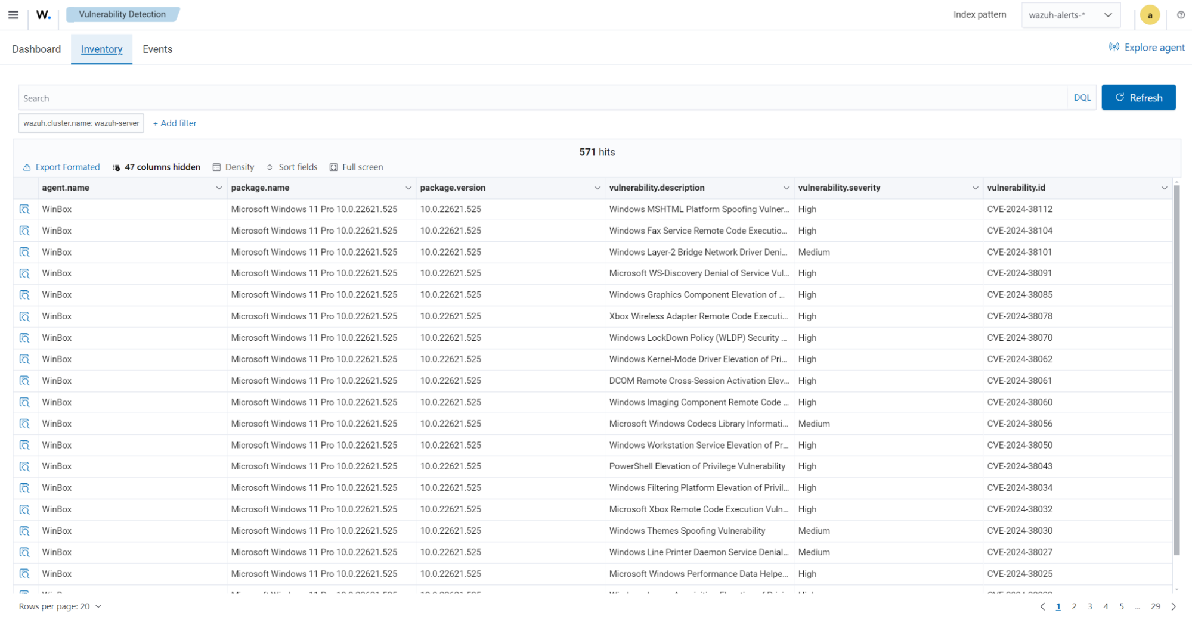1192x619 pixels.
Task: Click the Export Formated download icon
Action: coord(26,167)
